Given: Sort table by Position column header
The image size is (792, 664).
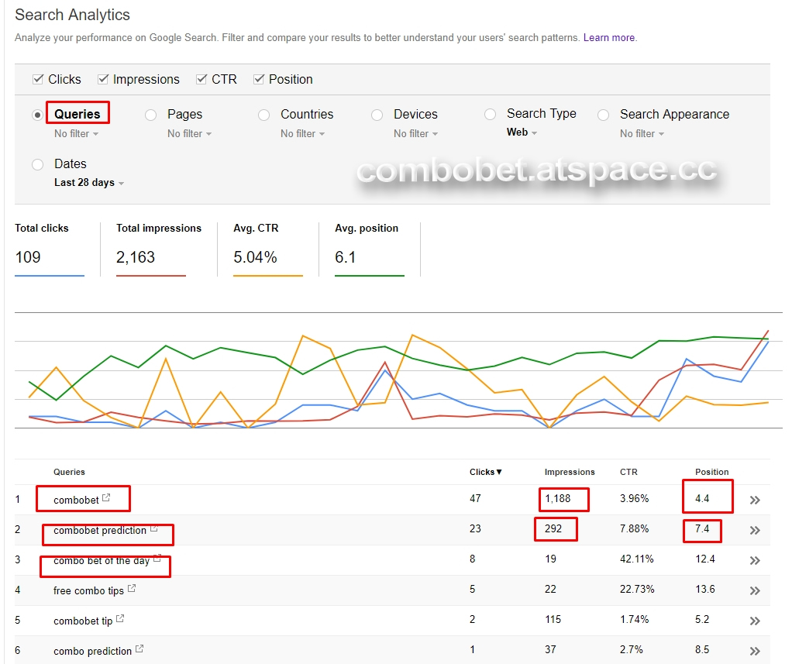Looking at the screenshot, I should coord(711,472).
